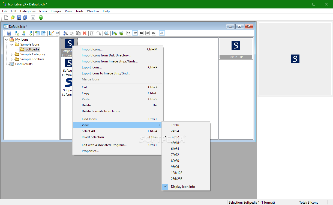Viewport: 333px width, 205px height.
Task: Select Find Results in the tree
Action: tap(24, 64)
